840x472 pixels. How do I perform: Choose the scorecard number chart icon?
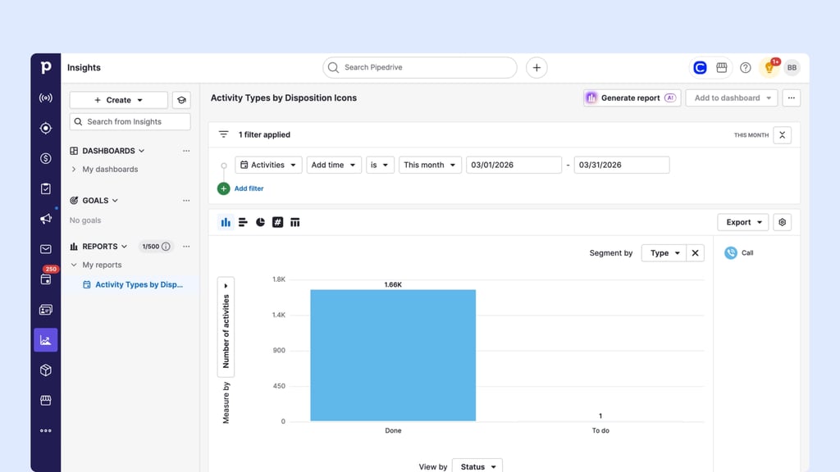(277, 222)
